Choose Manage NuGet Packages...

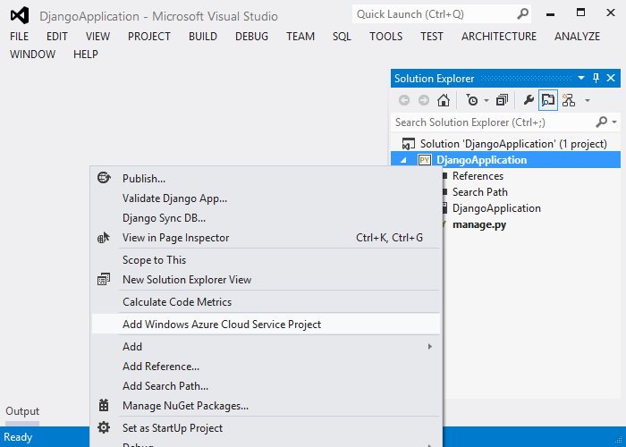click(x=266, y=406)
